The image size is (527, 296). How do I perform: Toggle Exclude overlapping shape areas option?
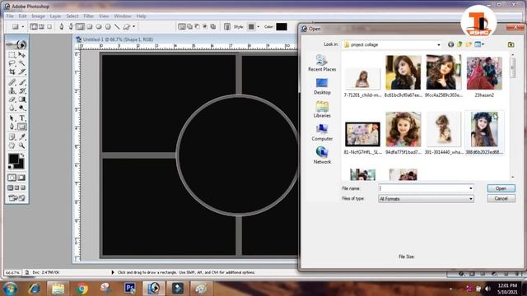click(213, 26)
